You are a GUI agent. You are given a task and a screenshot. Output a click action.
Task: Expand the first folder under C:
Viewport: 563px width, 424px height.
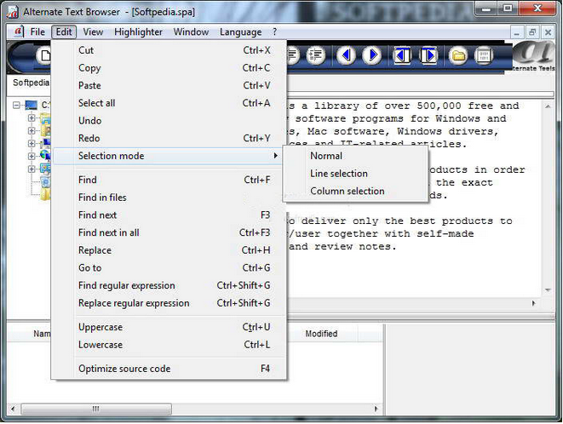point(32,117)
